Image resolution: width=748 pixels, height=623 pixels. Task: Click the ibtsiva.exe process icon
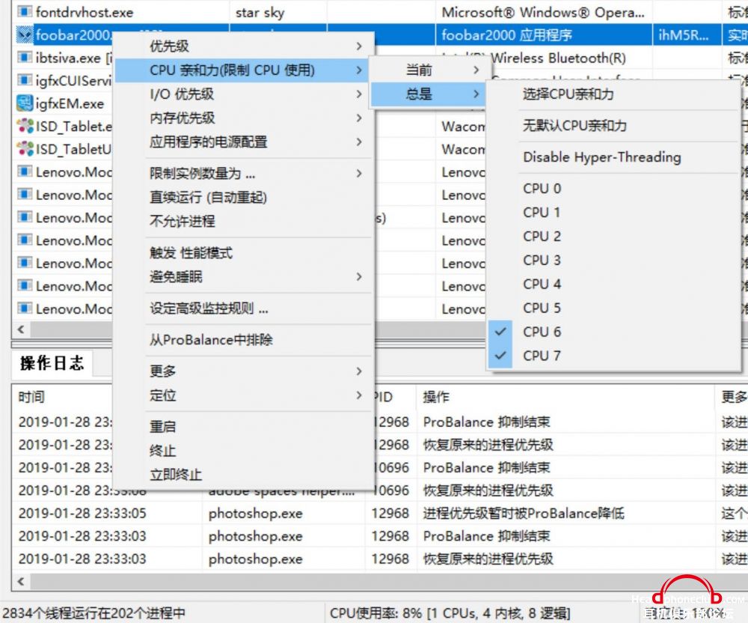(25, 58)
